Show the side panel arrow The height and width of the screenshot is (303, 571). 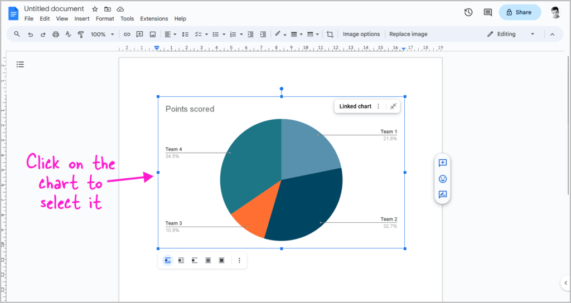tap(565, 282)
